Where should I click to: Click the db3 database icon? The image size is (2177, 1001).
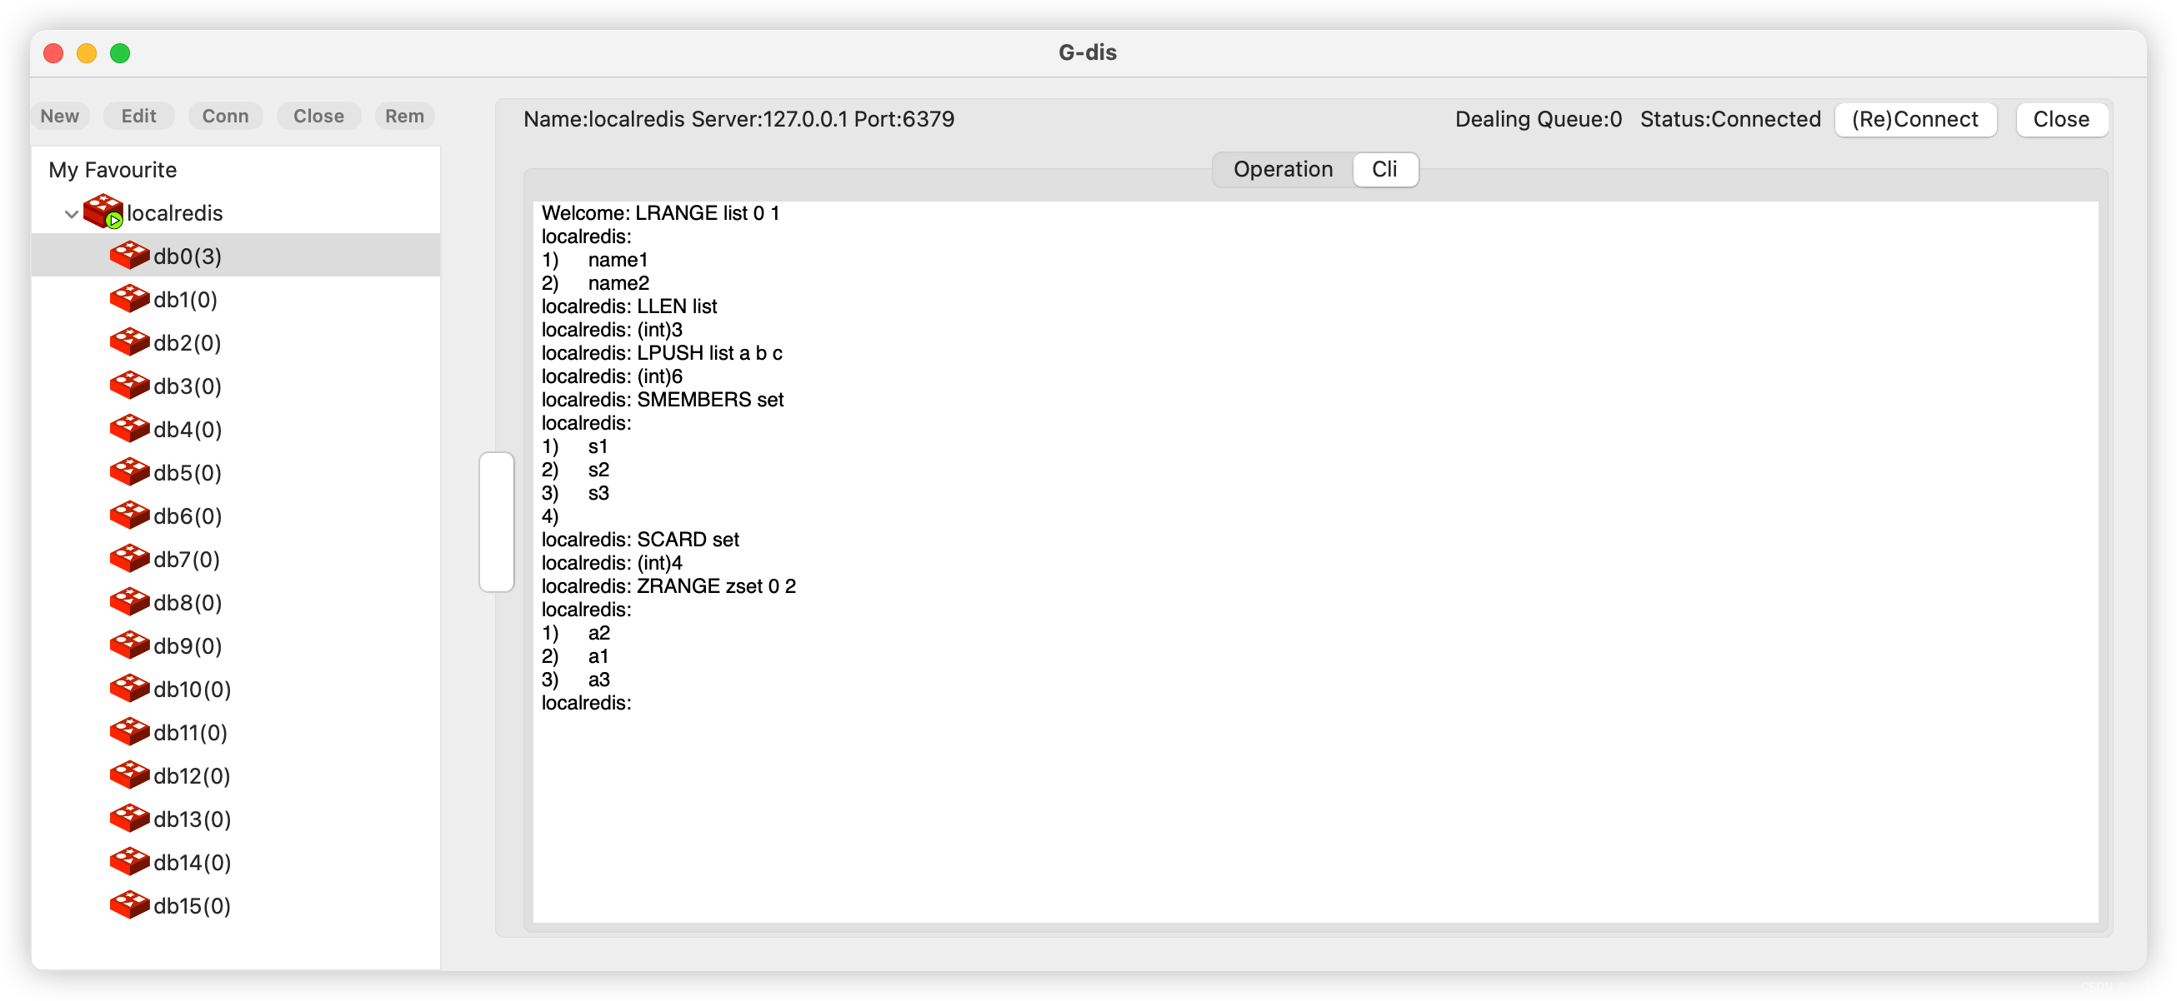[x=129, y=386]
